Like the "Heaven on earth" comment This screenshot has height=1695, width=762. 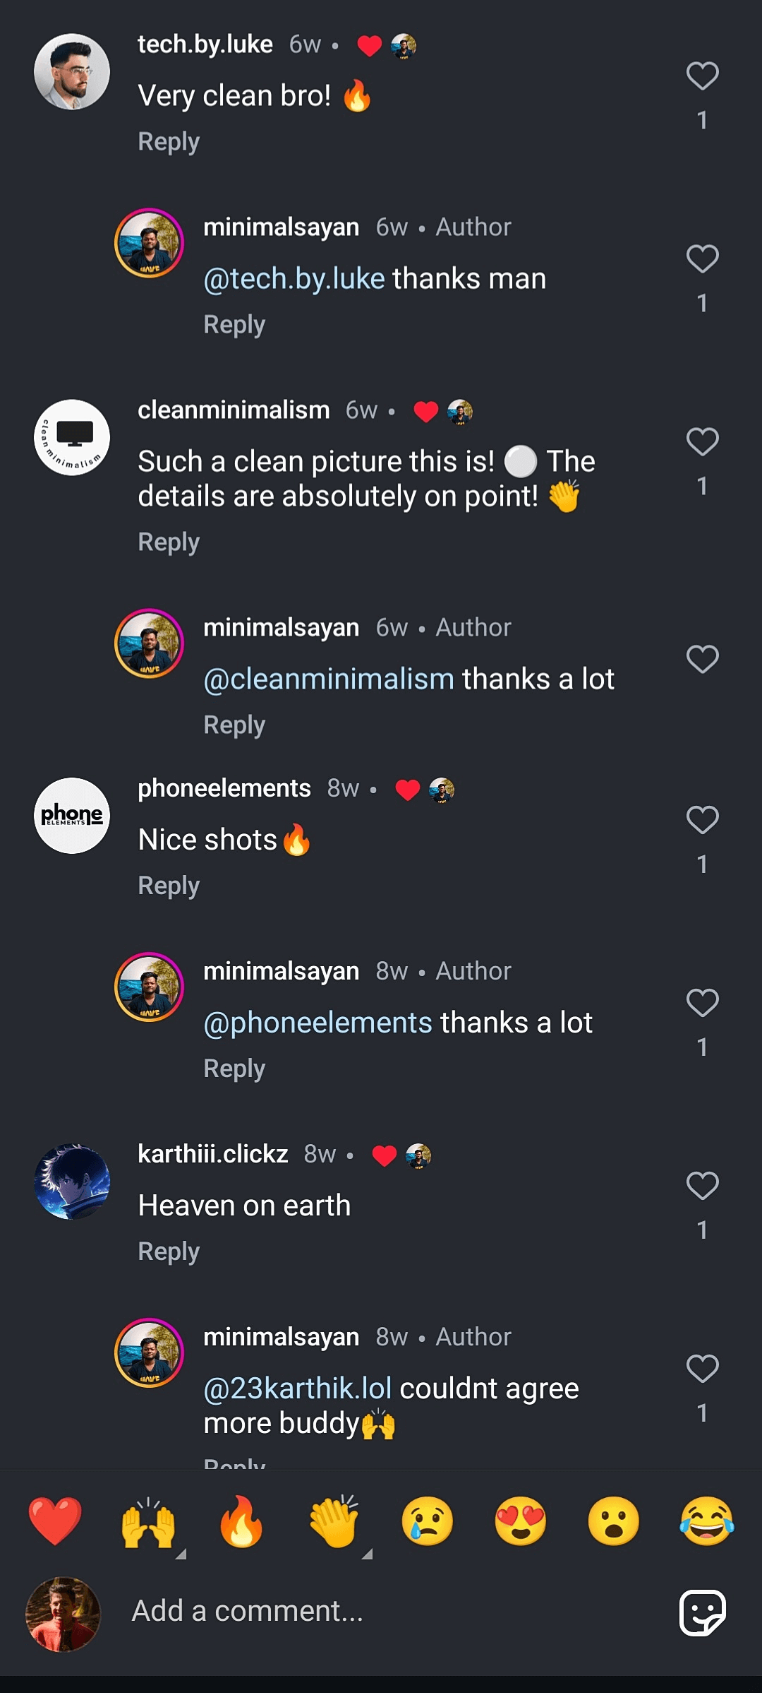(x=702, y=1186)
